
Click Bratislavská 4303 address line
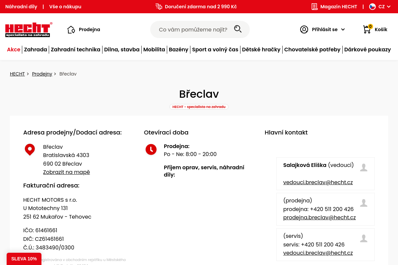pyautogui.click(x=66, y=155)
